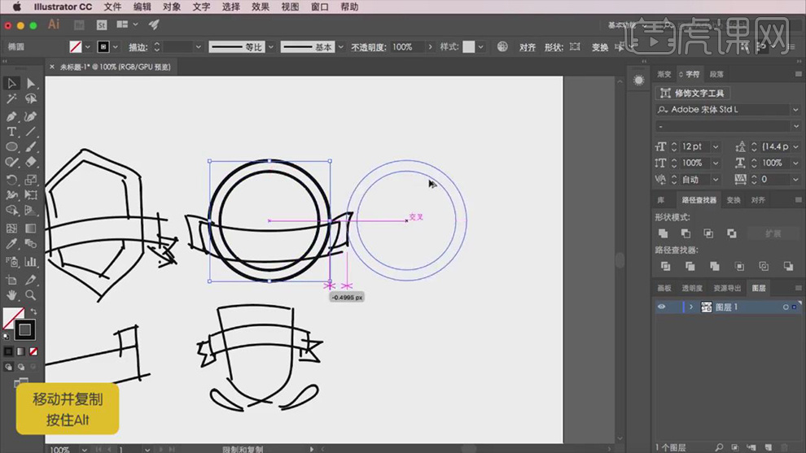Image resolution: width=806 pixels, height=453 pixels.
Task: Open the 效果 menu
Action: coord(261,7)
